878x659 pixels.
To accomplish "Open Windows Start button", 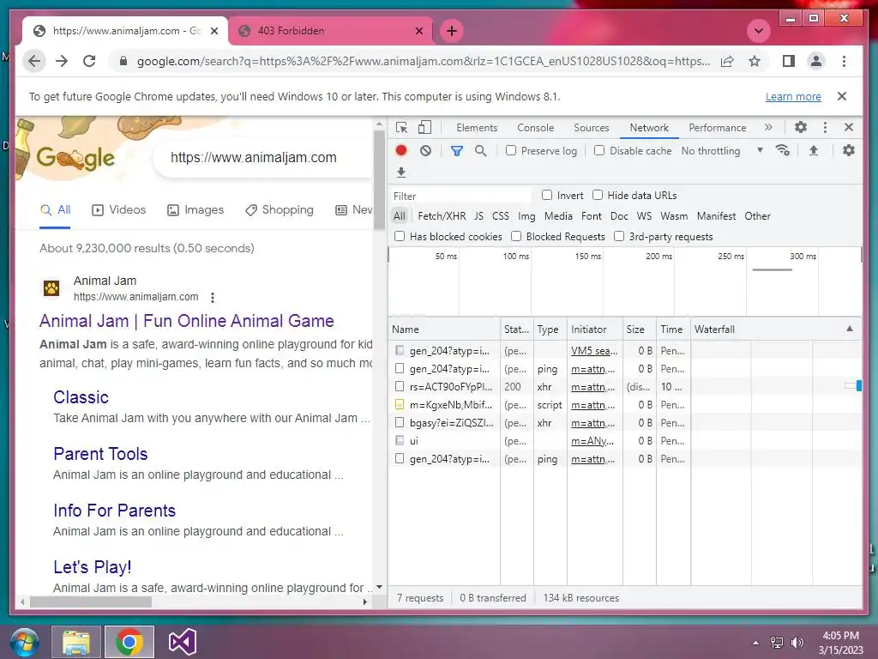I will (x=24, y=642).
